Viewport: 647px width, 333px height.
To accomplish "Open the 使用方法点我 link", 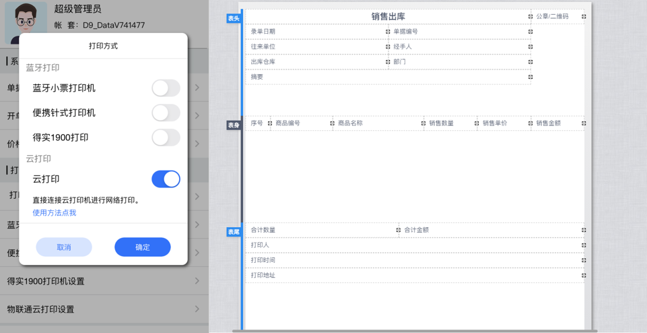I will tap(55, 213).
